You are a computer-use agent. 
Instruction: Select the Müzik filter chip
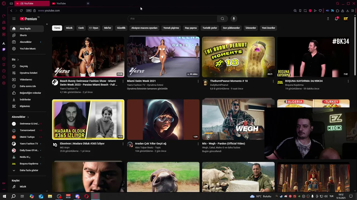pyautogui.click(x=69, y=28)
